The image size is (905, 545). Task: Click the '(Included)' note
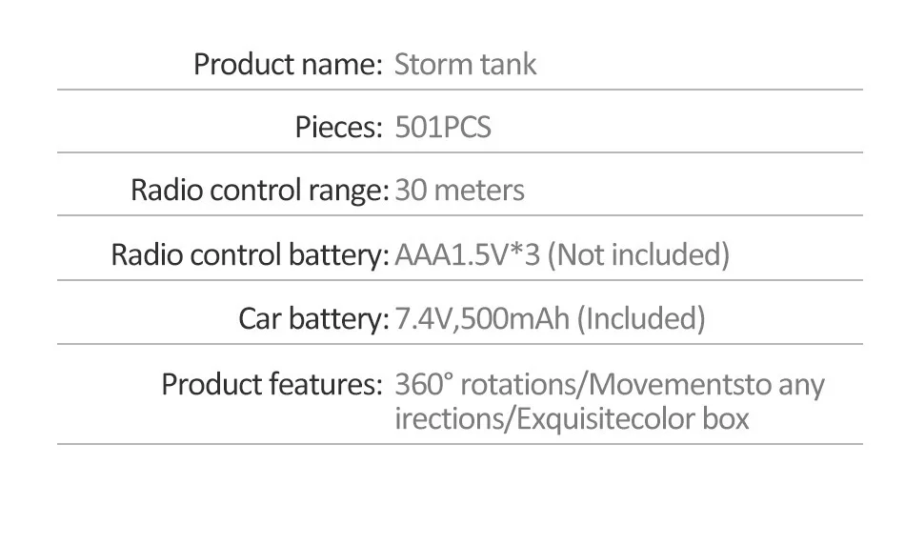tap(641, 318)
